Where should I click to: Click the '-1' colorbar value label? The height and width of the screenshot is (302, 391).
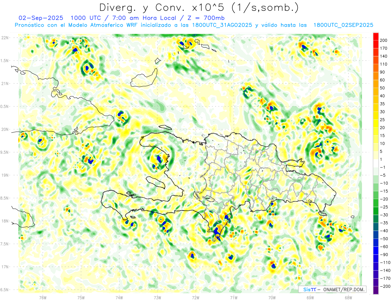[383, 167]
